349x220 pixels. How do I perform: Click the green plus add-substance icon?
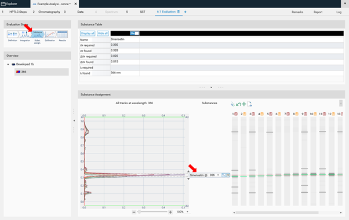click(244, 104)
